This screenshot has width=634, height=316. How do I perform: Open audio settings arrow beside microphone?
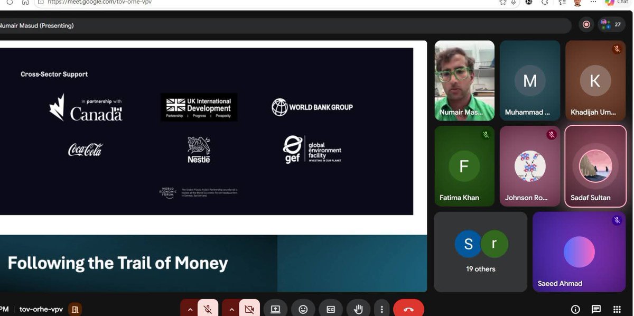tap(190, 309)
